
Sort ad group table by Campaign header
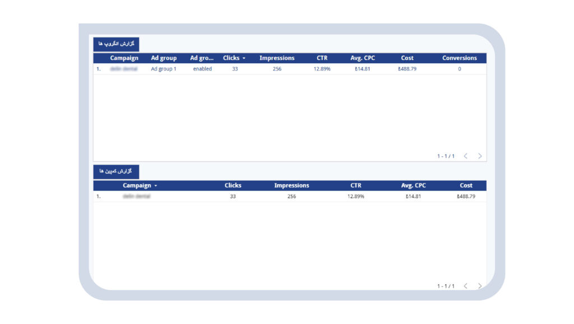pyautogui.click(x=124, y=58)
